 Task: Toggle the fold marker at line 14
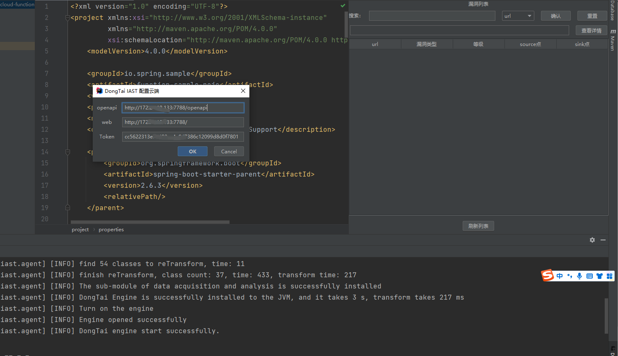68,152
